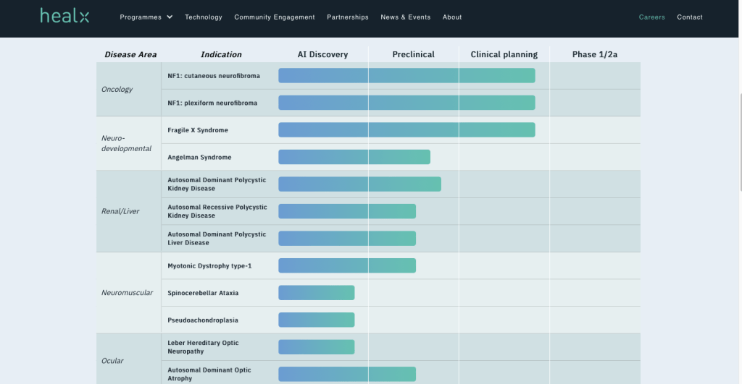Navigate to News & Events
Viewport: 742px width, 384px height.
405,17
